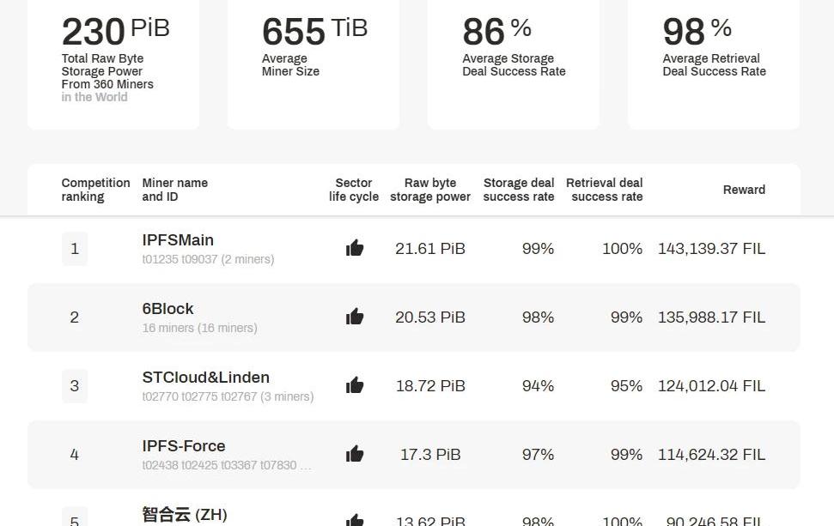The image size is (834, 526).
Task: Click the thumbs-up icon in 6Block row
Action: tap(355, 317)
